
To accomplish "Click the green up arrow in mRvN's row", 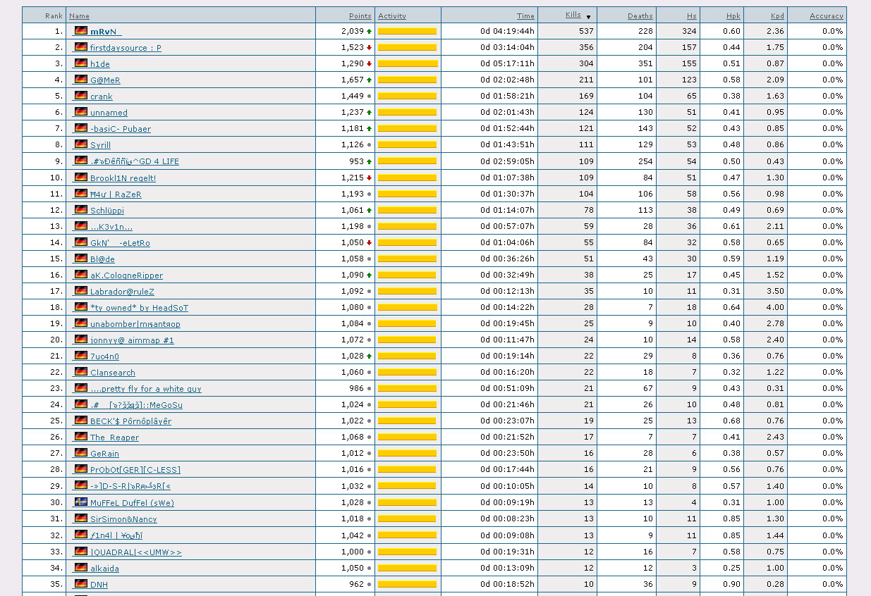I will pyautogui.click(x=369, y=32).
